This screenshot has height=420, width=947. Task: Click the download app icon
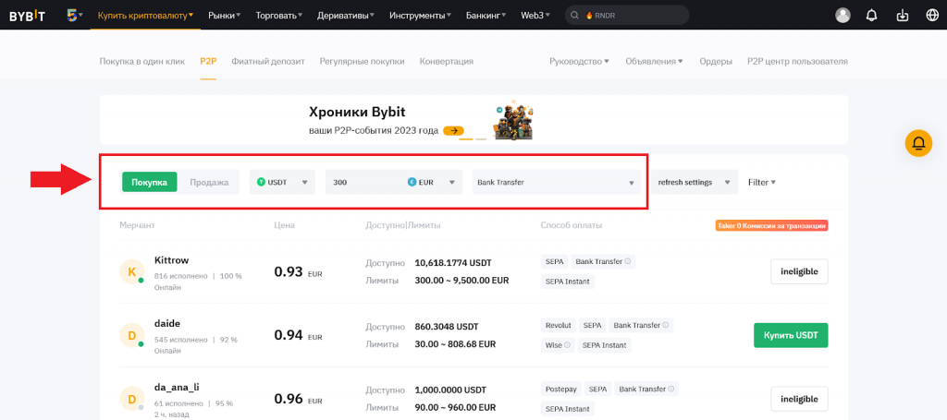click(903, 16)
